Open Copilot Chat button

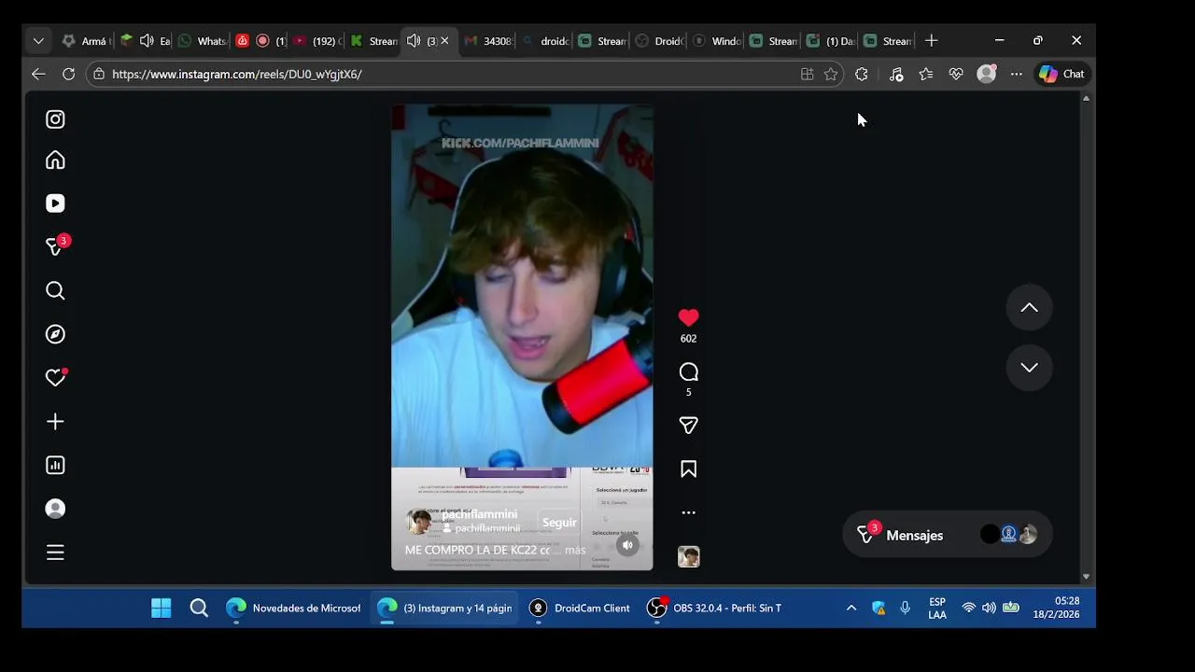pyautogui.click(x=1062, y=74)
